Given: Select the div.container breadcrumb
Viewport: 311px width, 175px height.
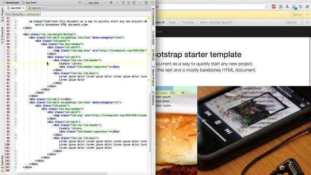Looking at the screenshot, I should pyautogui.click(x=30, y=14).
